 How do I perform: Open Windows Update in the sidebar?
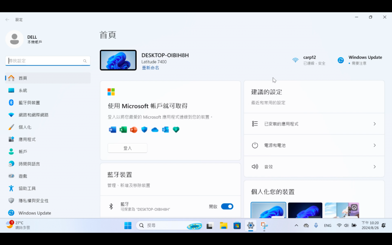48,213
